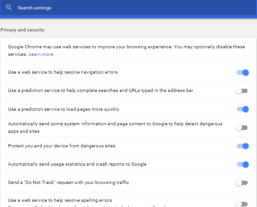Click 'Protect you and your device from dangerous sites' text
Image resolution: width=257 pixels, height=207 pixels.
[62, 146]
